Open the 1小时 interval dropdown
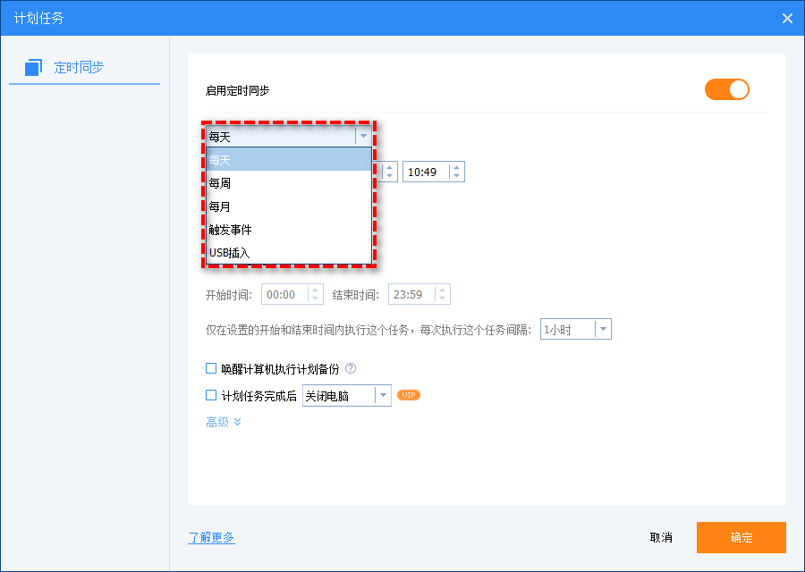This screenshot has height=572, width=805. pos(602,330)
